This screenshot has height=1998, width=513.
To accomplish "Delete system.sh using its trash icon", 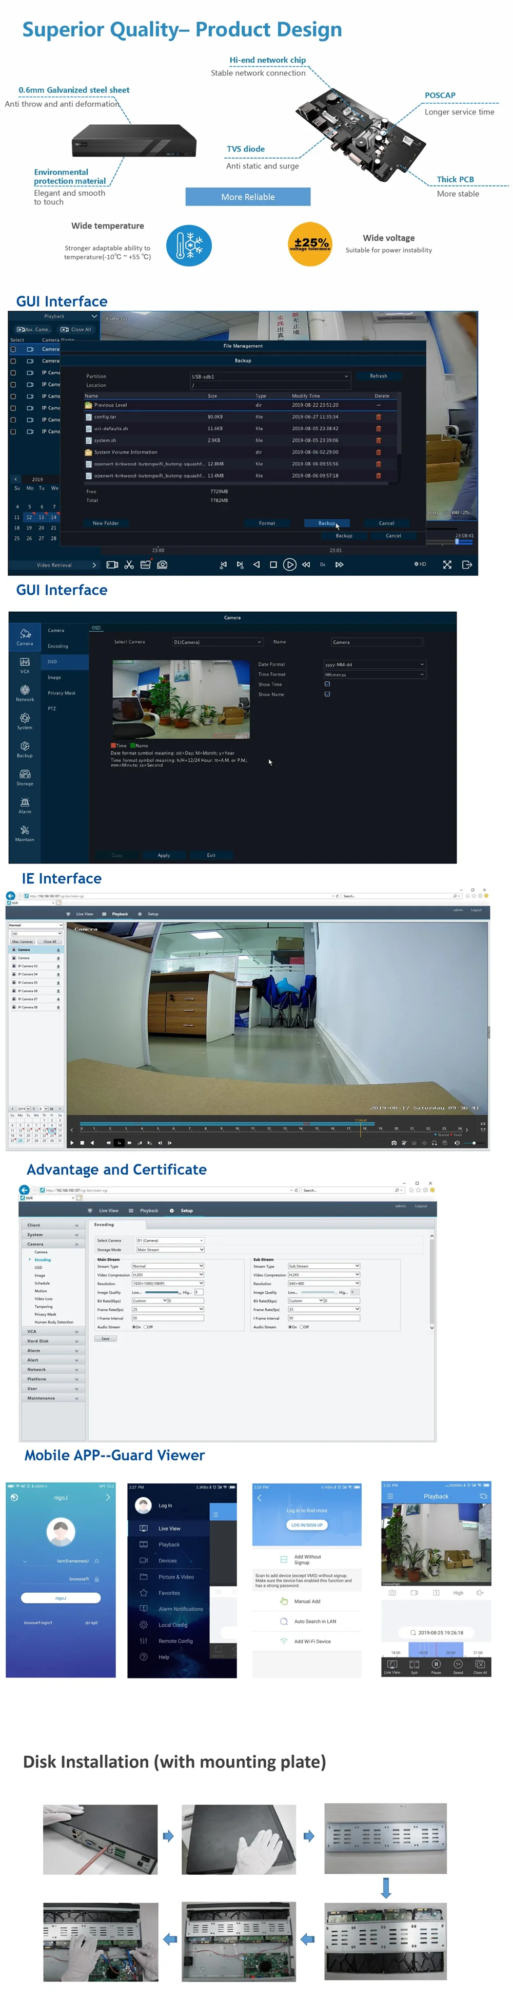I will pyautogui.click(x=378, y=440).
